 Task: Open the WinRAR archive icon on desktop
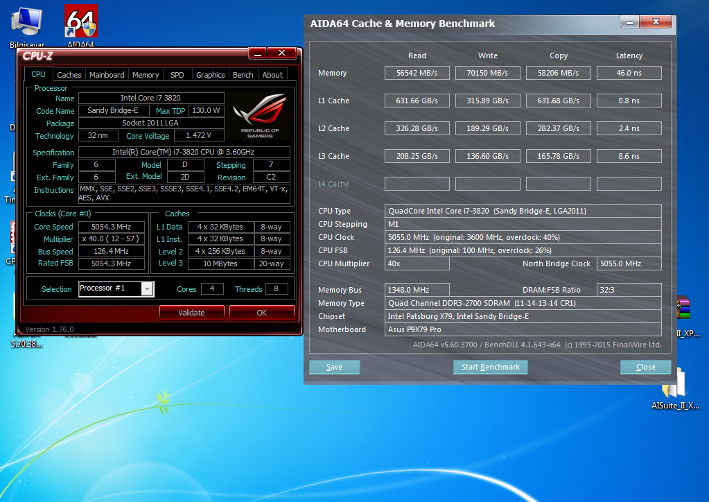683,308
